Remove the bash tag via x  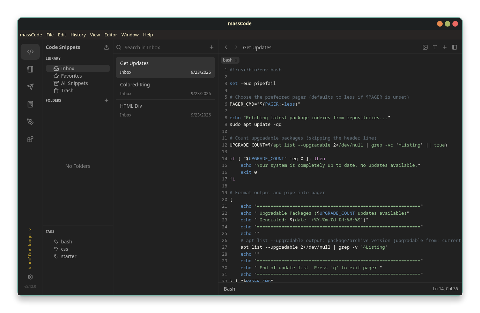tap(236, 61)
